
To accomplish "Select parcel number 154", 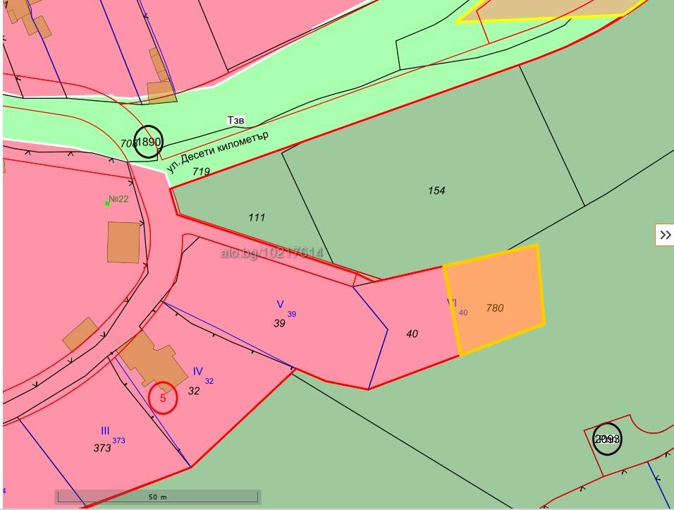I will (436, 190).
